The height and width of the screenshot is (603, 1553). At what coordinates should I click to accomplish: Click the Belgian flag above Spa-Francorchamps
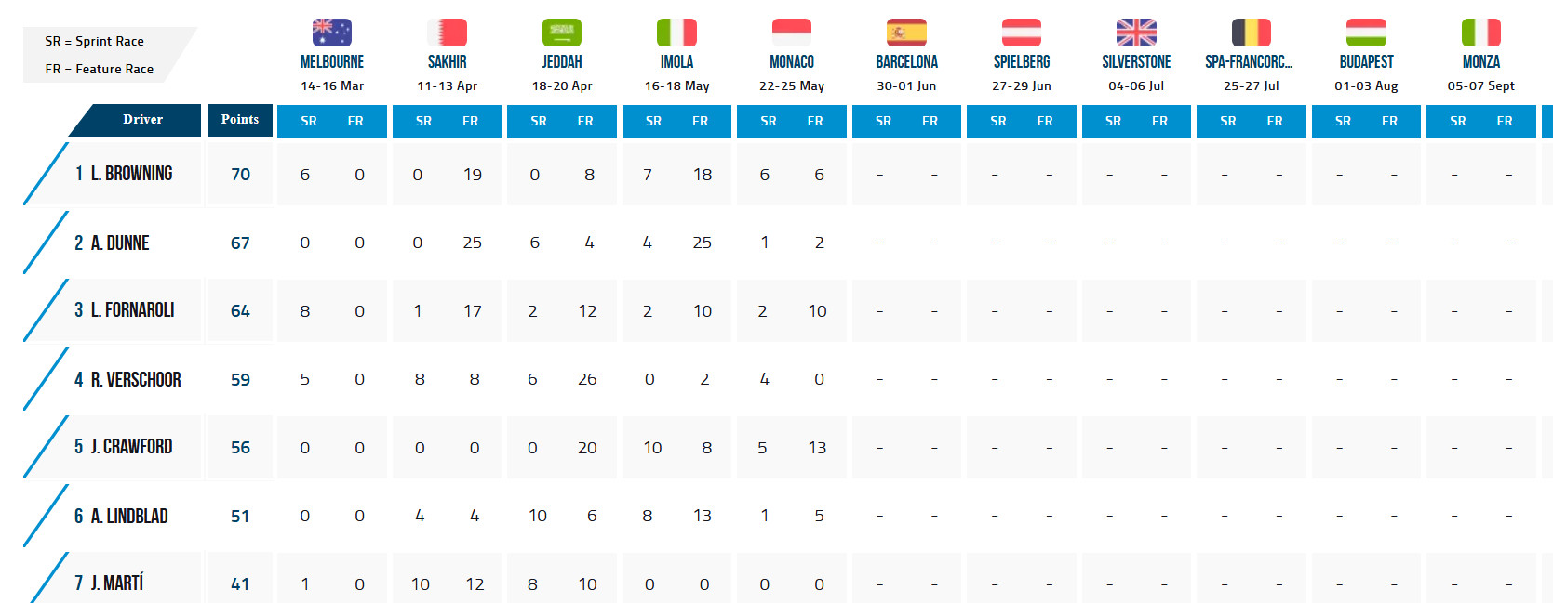(1252, 33)
